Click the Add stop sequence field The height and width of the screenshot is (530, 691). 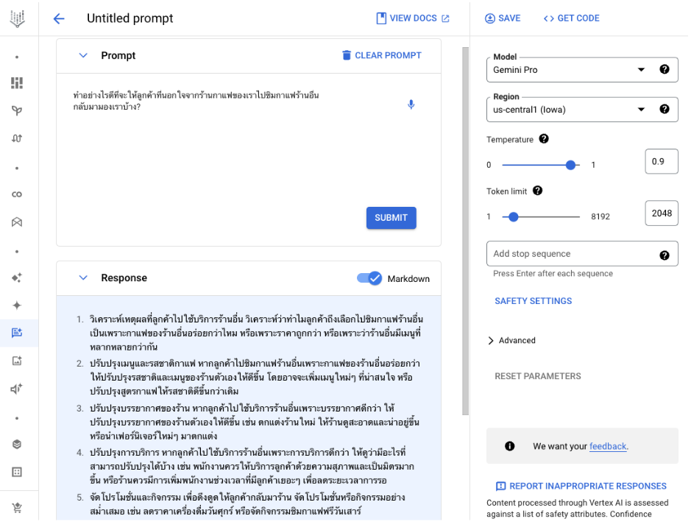[x=573, y=255]
